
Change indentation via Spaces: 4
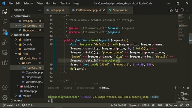(134, 105)
